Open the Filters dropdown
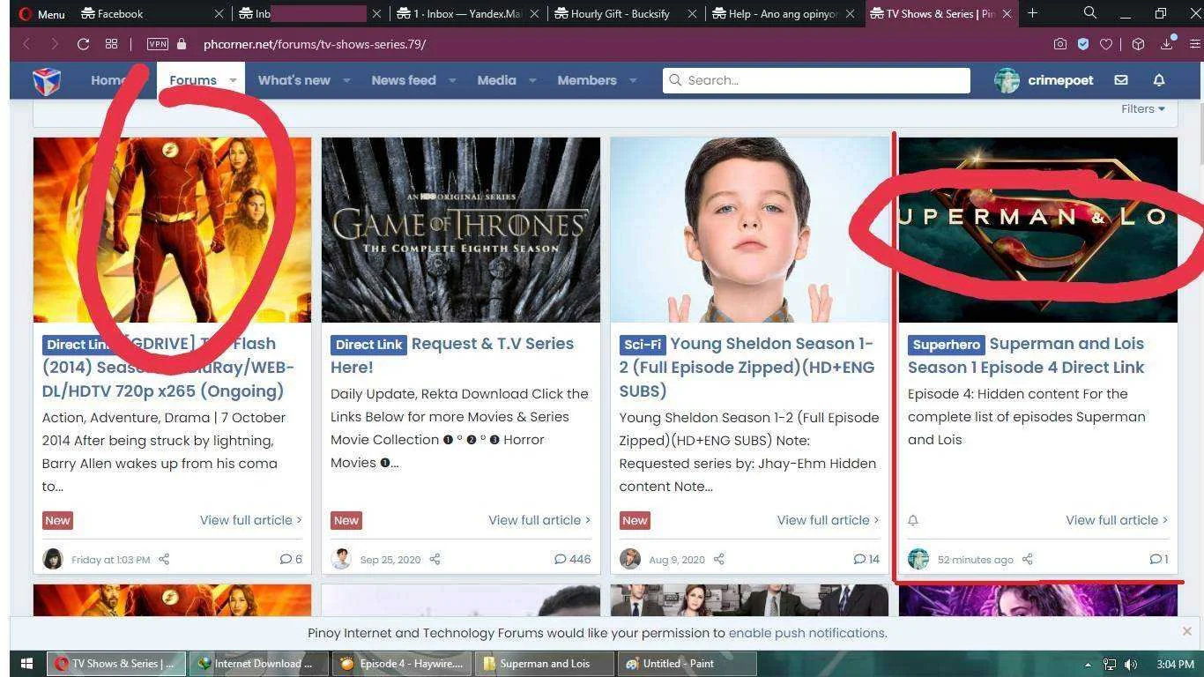This screenshot has width=1204, height=677. pos(1143,108)
